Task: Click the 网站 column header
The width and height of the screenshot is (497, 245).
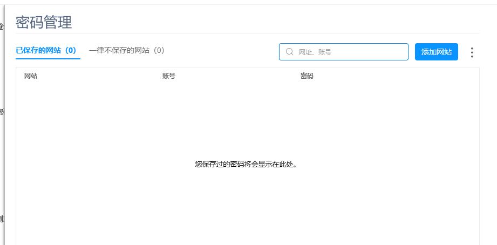Action: [x=31, y=76]
